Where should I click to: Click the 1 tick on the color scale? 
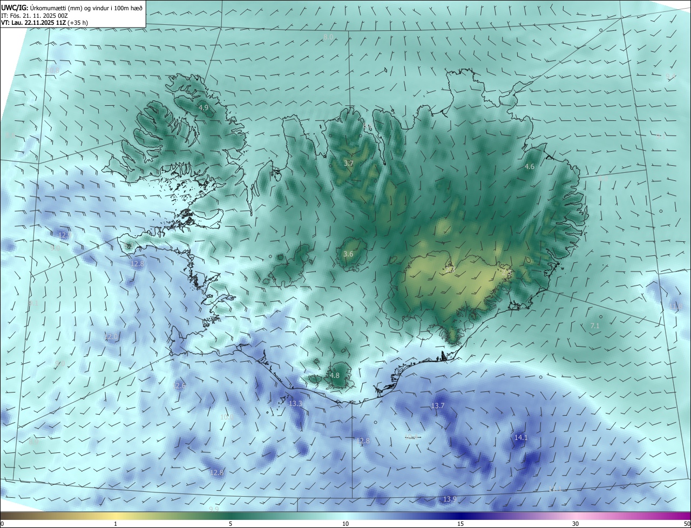(x=116, y=524)
